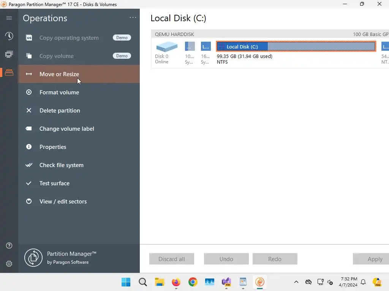The width and height of the screenshot is (389, 291).
Task: Launch Firefox from the taskbar
Action: pyautogui.click(x=176, y=282)
